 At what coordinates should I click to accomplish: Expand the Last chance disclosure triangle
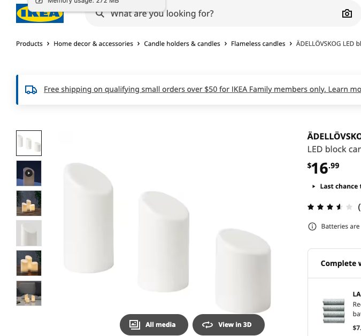[x=313, y=186]
